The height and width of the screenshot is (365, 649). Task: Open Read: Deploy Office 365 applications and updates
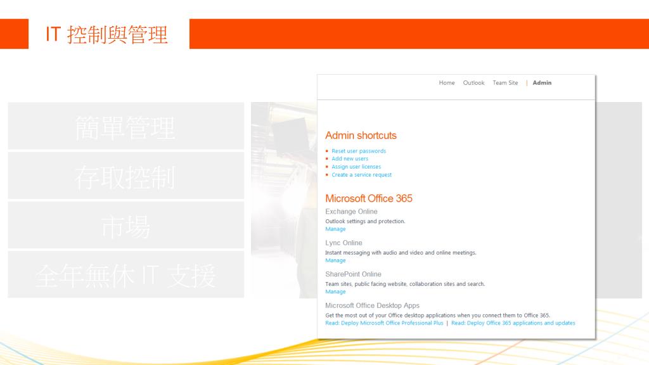[x=513, y=323]
